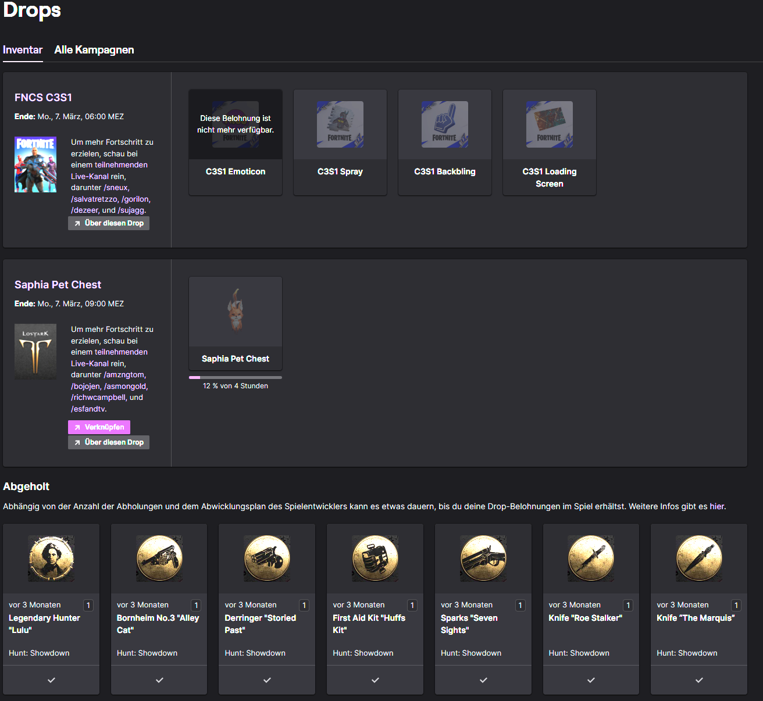The width and height of the screenshot is (763, 701).
Task: Visit the /bojojen channel link
Action: pos(85,387)
